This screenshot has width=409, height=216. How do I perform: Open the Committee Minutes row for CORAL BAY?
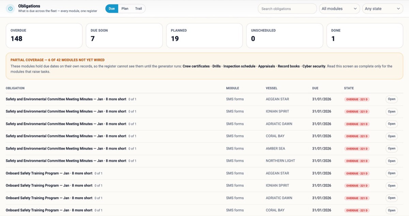pos(392,136)
